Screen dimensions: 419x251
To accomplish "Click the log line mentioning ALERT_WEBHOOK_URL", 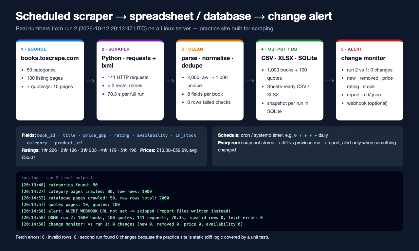I will click(126, 211).
